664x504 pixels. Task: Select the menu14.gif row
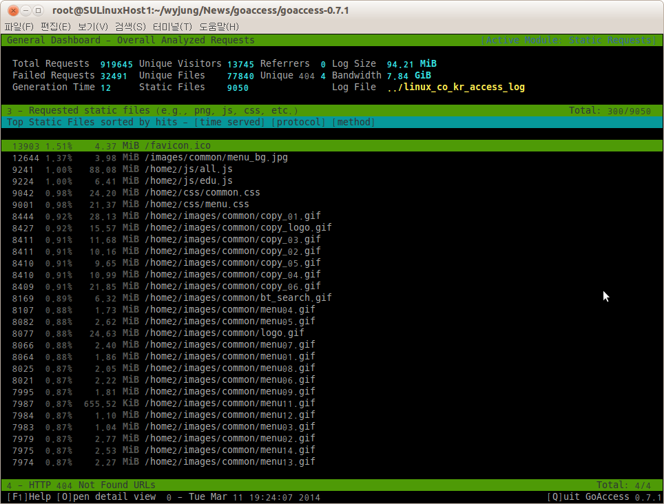[x=332, y=450]
